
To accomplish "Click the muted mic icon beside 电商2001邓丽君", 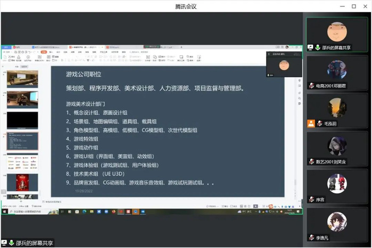I will point(312,85).
